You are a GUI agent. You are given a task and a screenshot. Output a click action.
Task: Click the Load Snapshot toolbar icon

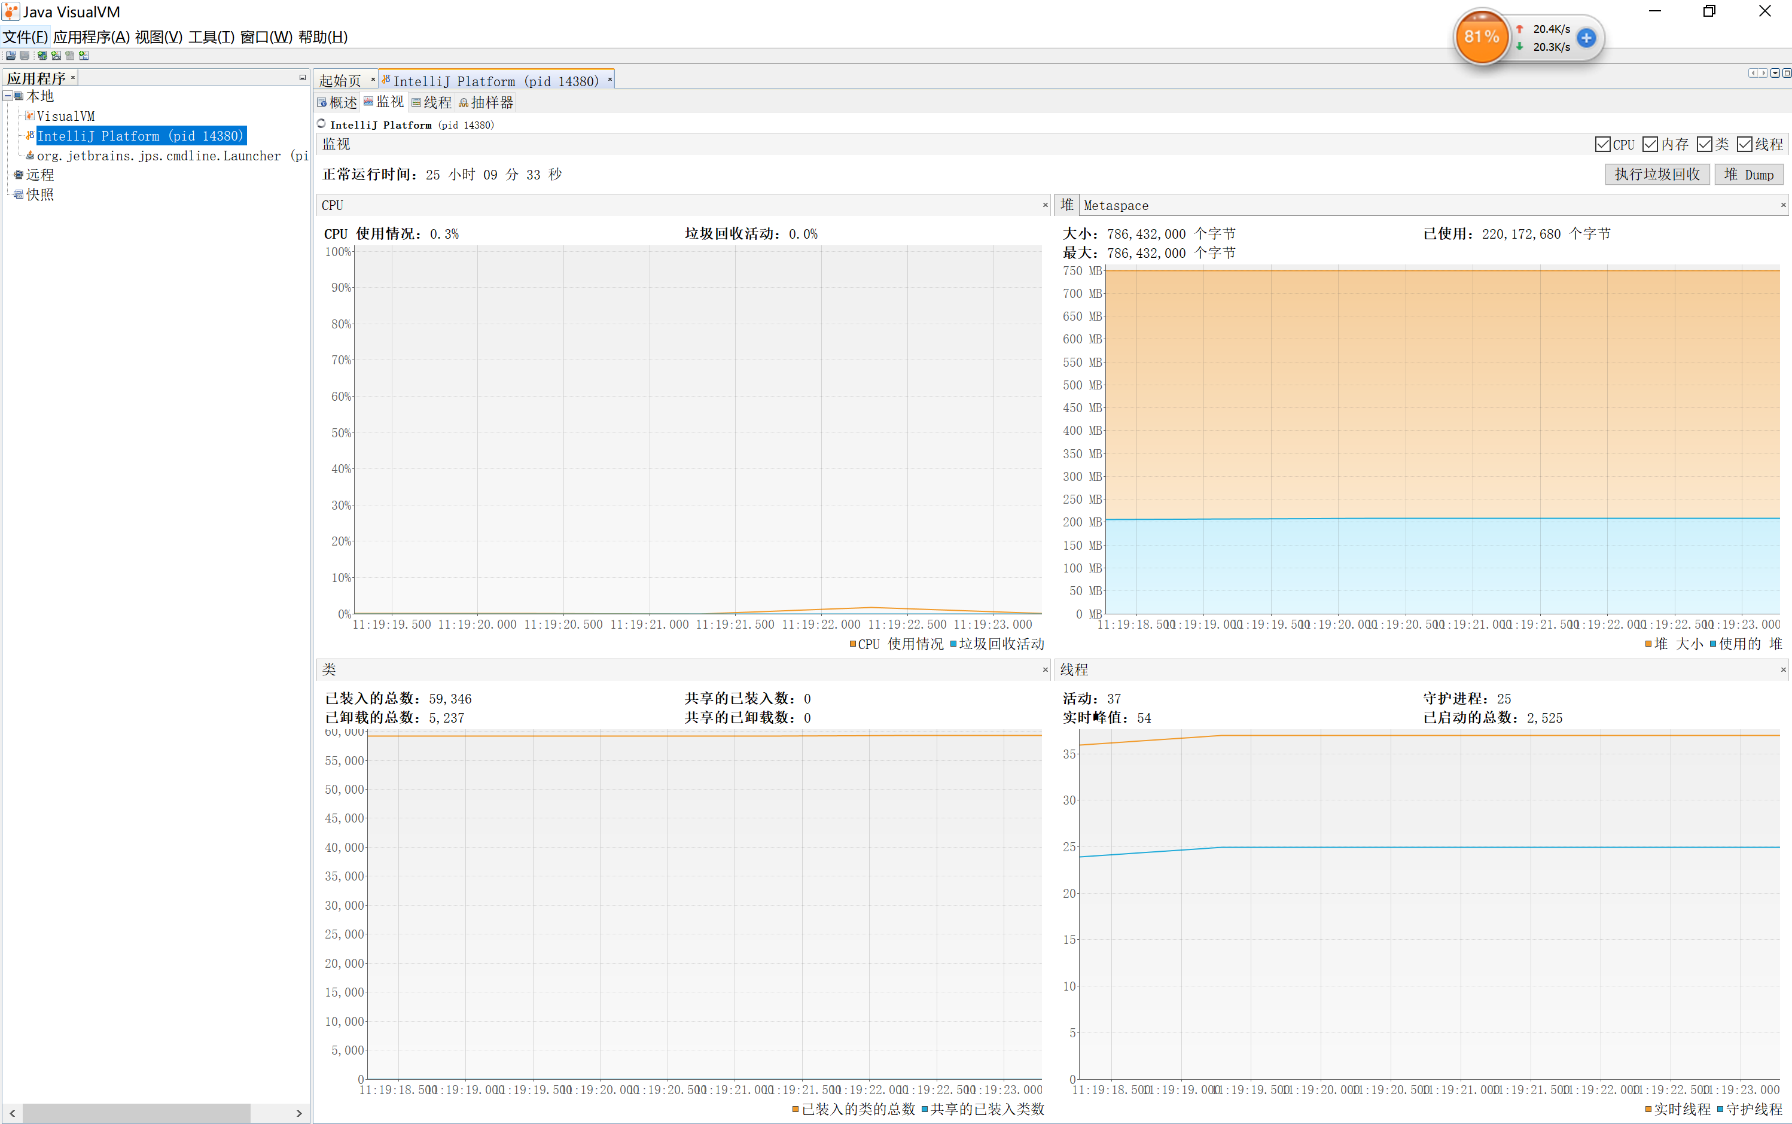coord(10,56)
